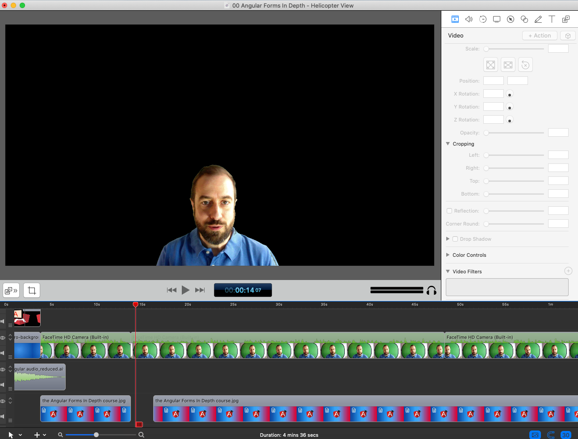Mute the top intro clip track speaker

(x=3, y=321)
